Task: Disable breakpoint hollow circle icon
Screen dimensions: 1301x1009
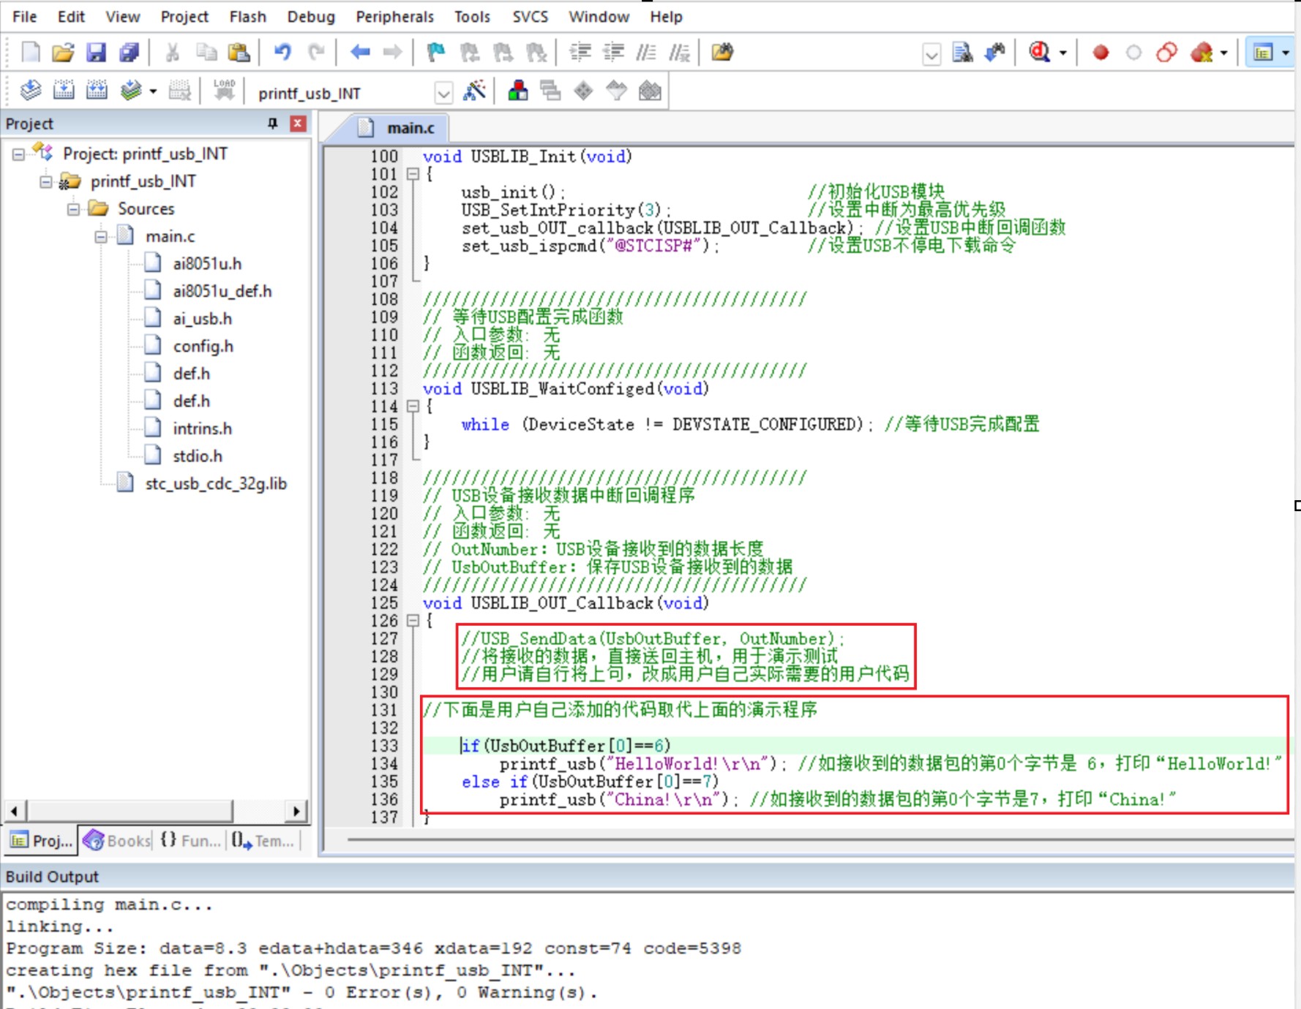Action: click(x=1133, y=53)
